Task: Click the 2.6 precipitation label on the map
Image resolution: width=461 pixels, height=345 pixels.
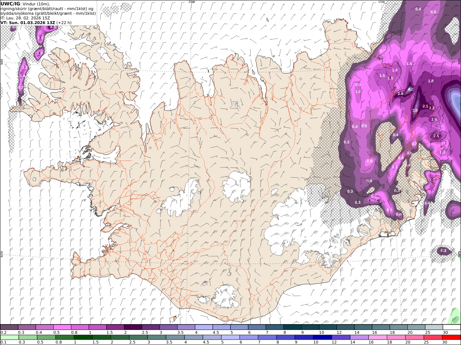Action: [x=400, y=94]
